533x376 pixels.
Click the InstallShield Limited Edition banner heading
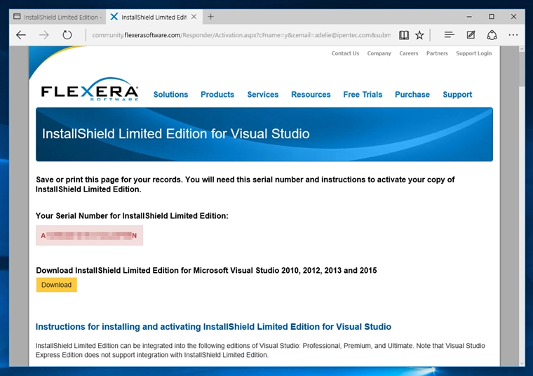176,134
